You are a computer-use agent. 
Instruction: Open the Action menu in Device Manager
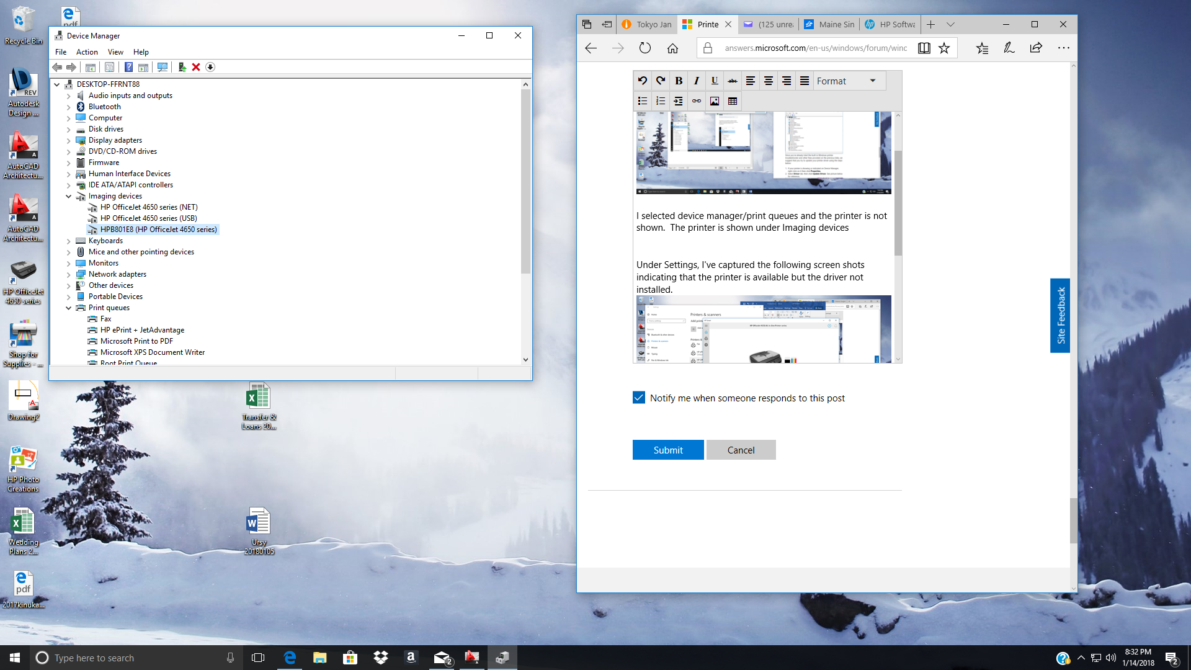pyautogui.click(x=87, y=52)
